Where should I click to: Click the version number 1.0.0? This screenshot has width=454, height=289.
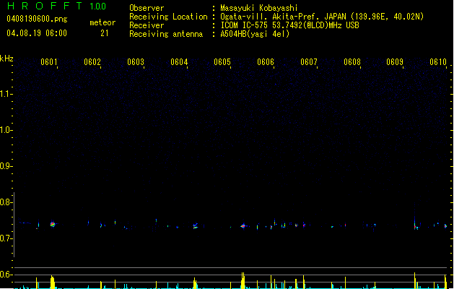97,6
